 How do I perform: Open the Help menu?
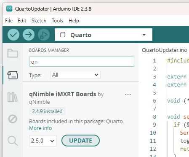pyautogui.click(x=74, y=21)
